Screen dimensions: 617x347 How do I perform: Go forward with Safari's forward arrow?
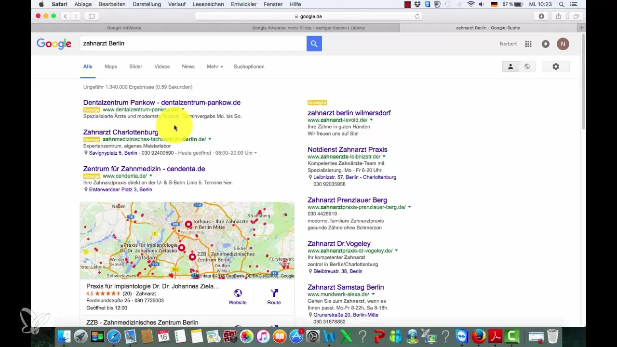coord(76,16)
